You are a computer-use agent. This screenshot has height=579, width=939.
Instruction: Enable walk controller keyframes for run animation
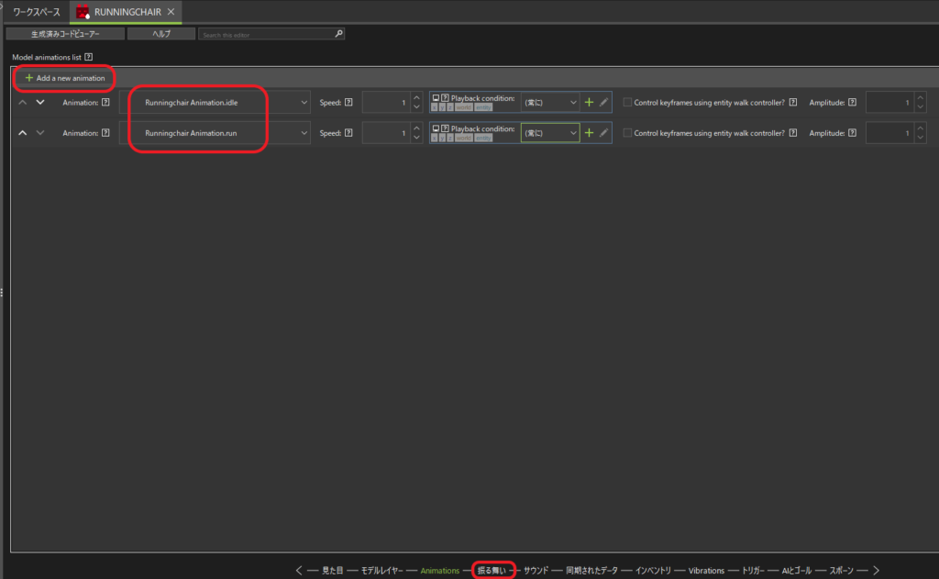pos(627,133)
